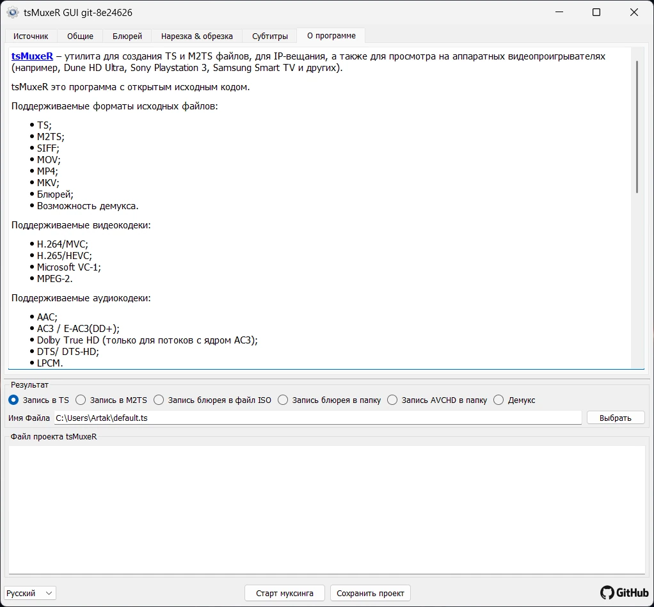654x607 pixels.
Task: Go to the Нарезка & обрезка tab
Action: tap(197, 36)
